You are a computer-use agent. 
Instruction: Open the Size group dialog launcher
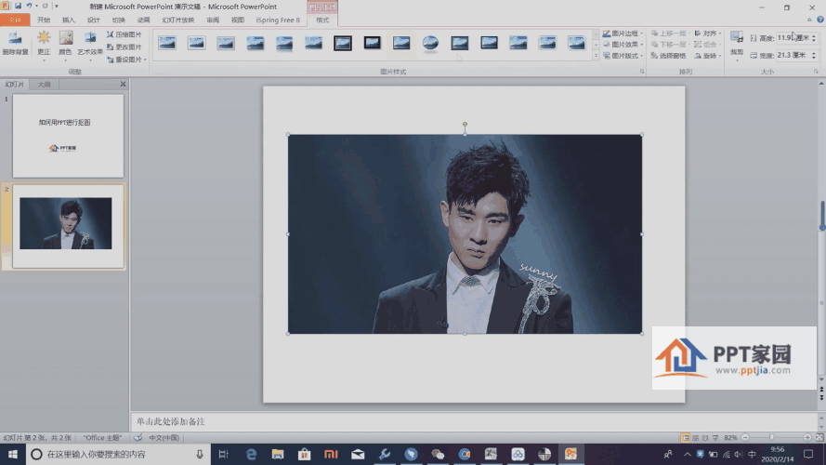tap(816, 72)
